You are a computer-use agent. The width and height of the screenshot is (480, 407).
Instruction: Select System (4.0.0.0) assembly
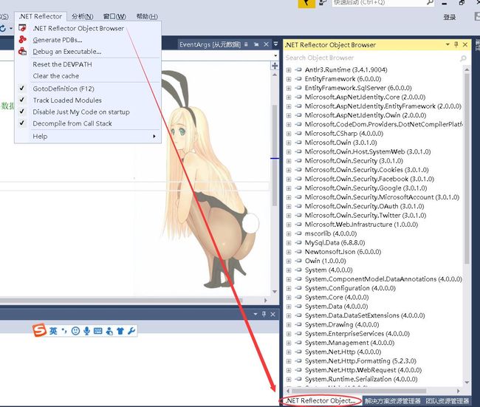(x=329, y=270)
